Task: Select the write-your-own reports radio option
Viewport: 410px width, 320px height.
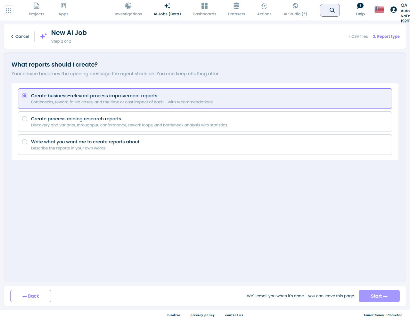Action: pyautogui.click(x=25, y=142)
